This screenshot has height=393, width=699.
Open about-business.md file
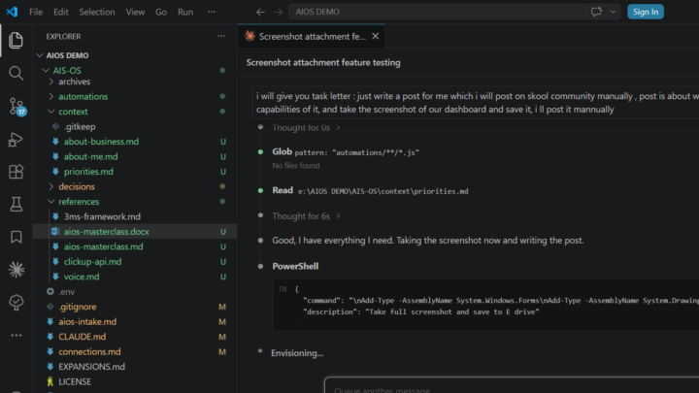(101, 142)
